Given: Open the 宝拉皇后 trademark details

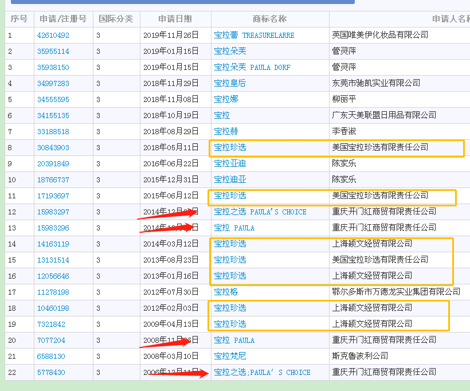Looking at the screenshot, I should point(228,83).
